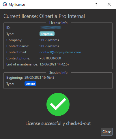Select the blurred license ID value
Image resolution: width=116 pixels, height=139 pixels.
50,28
